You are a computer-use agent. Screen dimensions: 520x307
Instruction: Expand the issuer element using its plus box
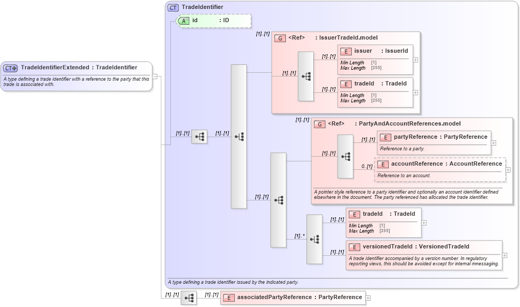tap(416, 60)
